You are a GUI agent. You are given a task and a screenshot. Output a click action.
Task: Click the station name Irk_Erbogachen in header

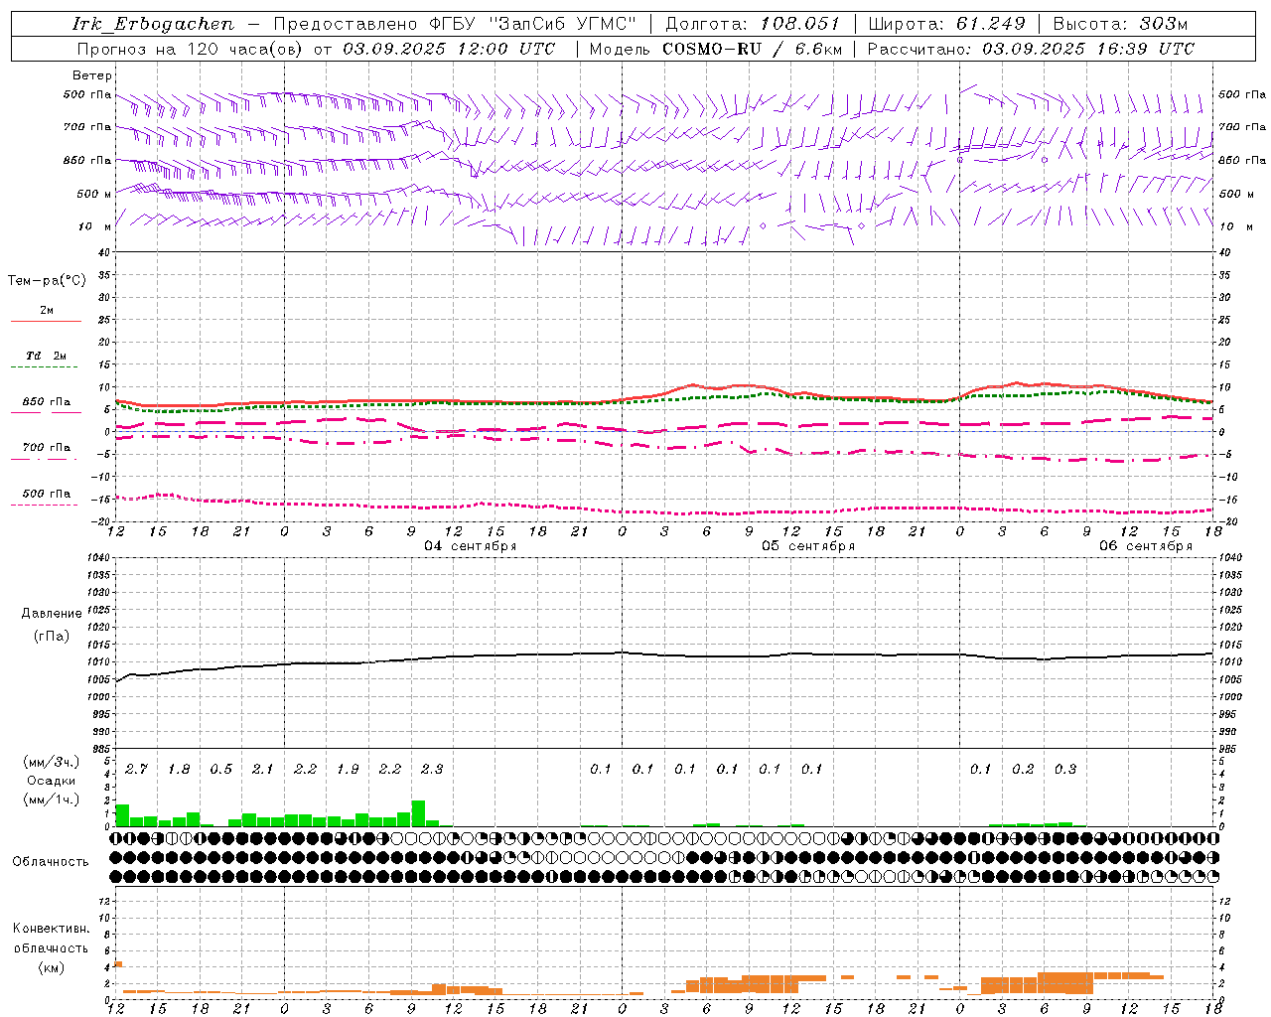[153, 24]
